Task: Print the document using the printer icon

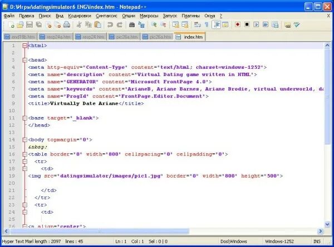Action: [x=67, y=25]
